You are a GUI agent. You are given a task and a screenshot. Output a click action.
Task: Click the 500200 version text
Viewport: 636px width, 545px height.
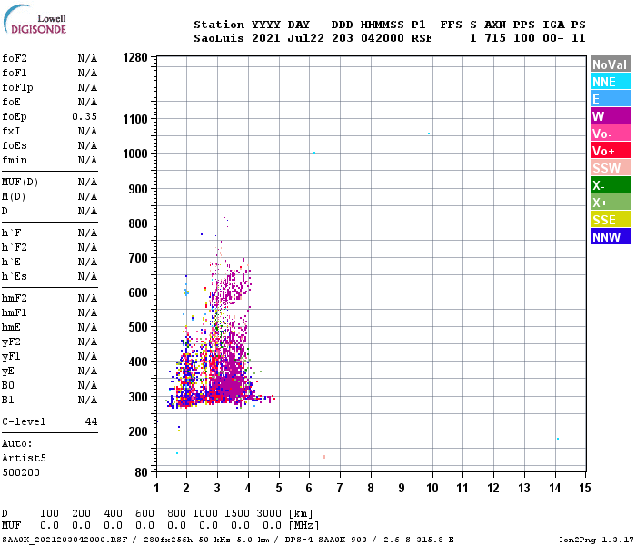pyautogui.click(x=21, y=472)
